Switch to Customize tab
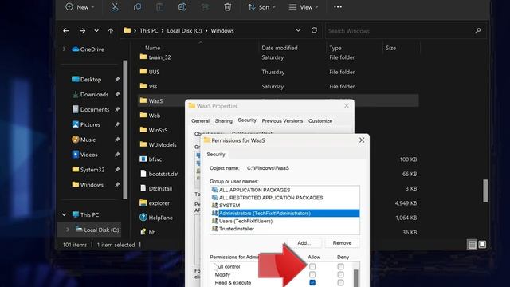This screenshot has height=287, width=510. click(x=320, y=120)
